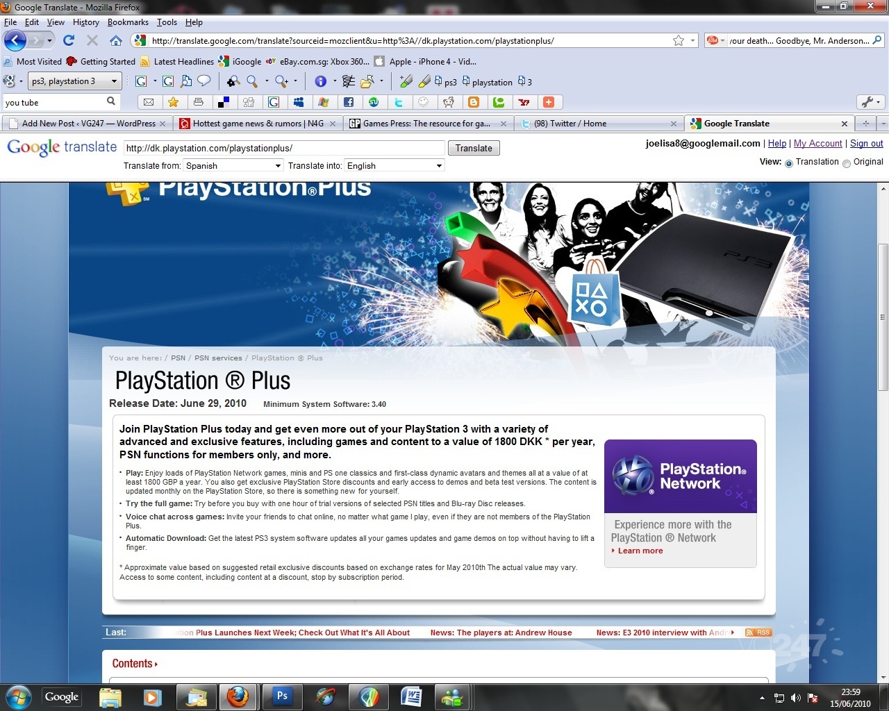Open the File menu
Screen dimensions: 889x711
[10, 22]
